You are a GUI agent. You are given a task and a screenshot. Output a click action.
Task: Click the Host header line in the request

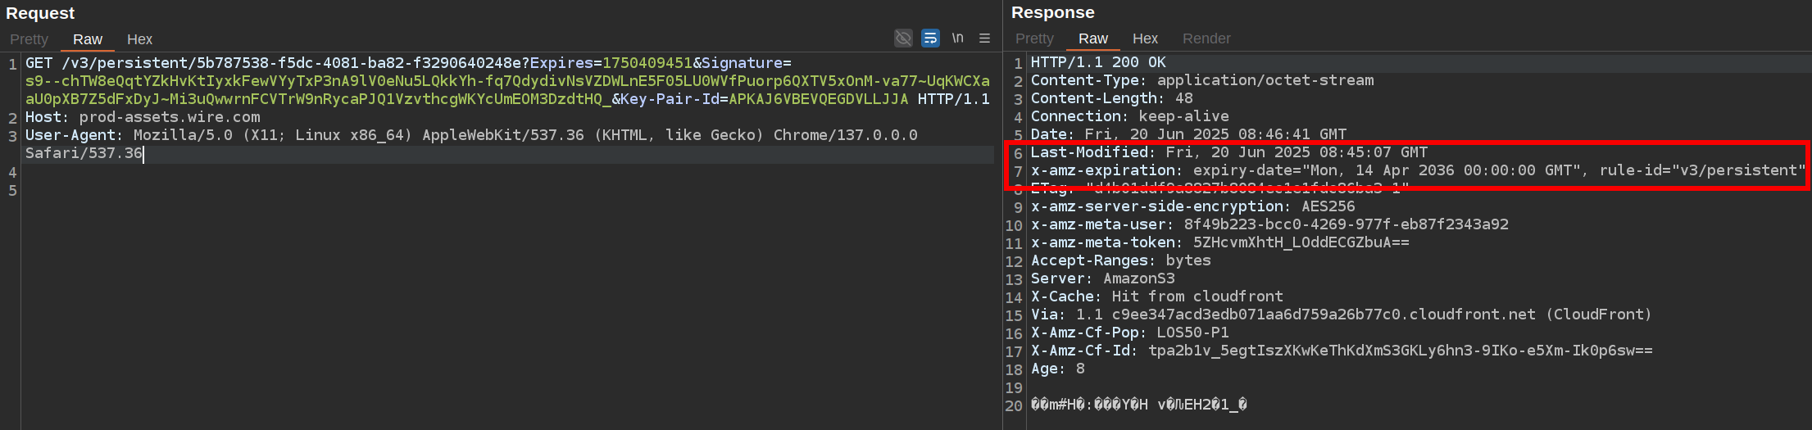pos(143,117)
